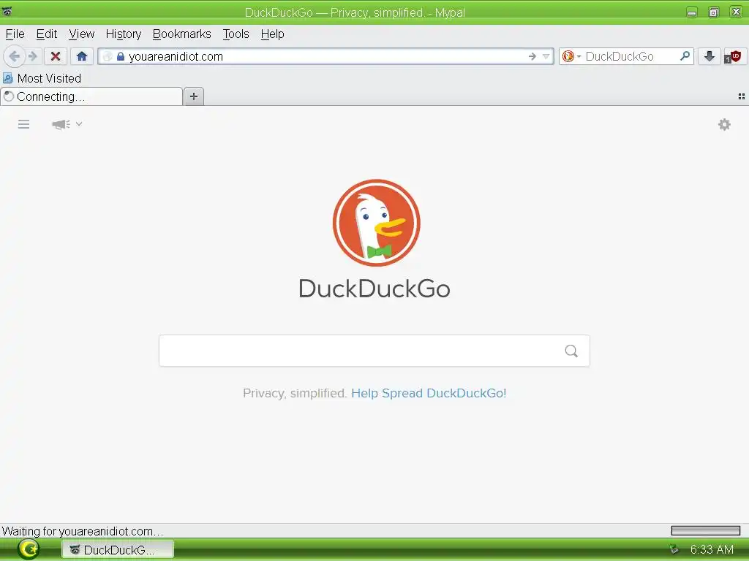Open the Tools menu
This screenshot has height=561, width=749.
pyautogui.click(x=236, y=34)
